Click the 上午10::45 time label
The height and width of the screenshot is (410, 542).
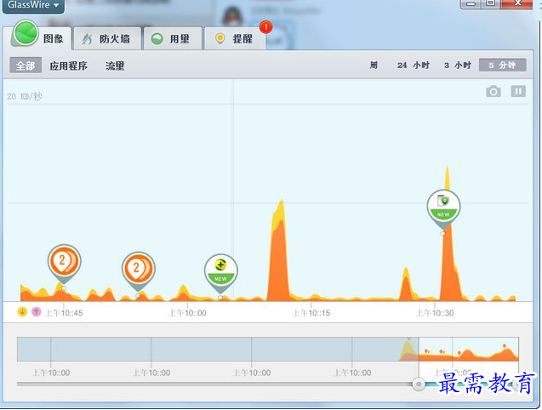coord(65,313)
